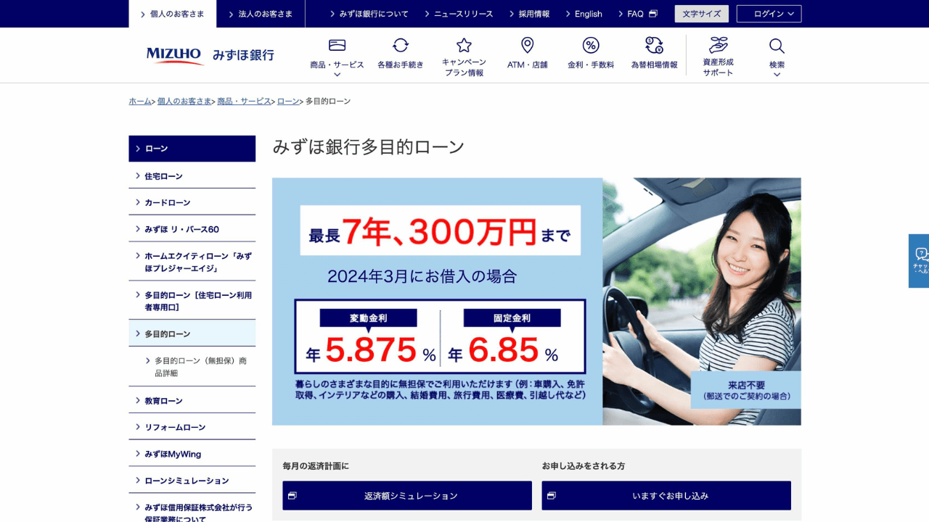Click window icon on 返済額シミュレーション button
The width and height of the screenshot is (929, 522).
click(292, 496)
